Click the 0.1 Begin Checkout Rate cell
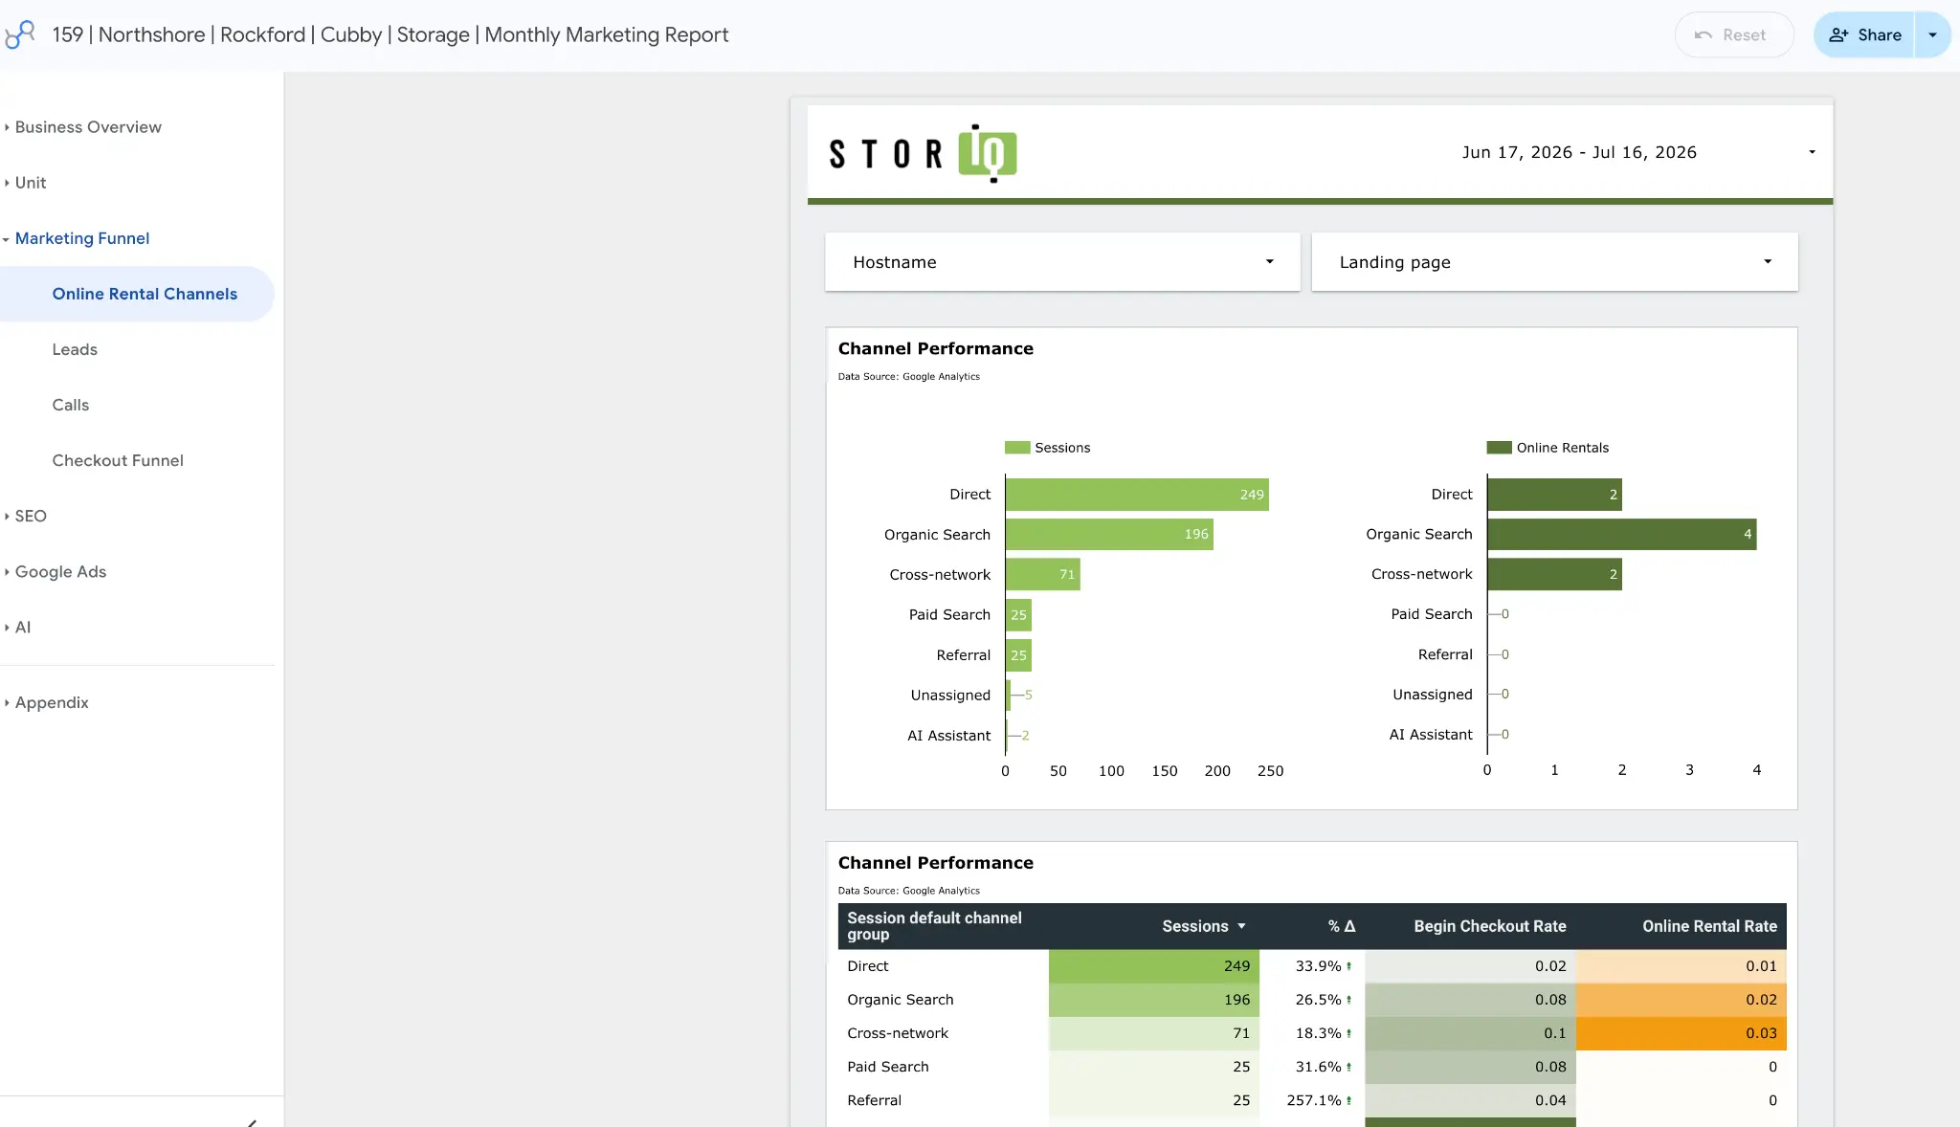 click(1470, 1033)
